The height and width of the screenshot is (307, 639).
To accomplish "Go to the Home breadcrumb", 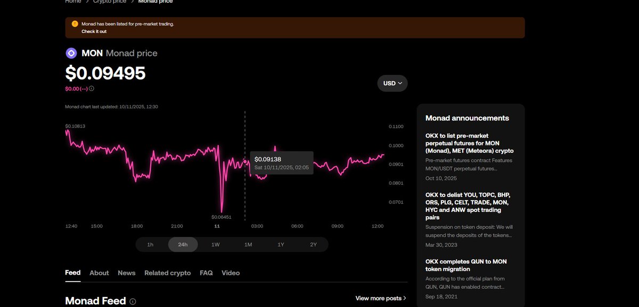I will (x=73, y=2).
